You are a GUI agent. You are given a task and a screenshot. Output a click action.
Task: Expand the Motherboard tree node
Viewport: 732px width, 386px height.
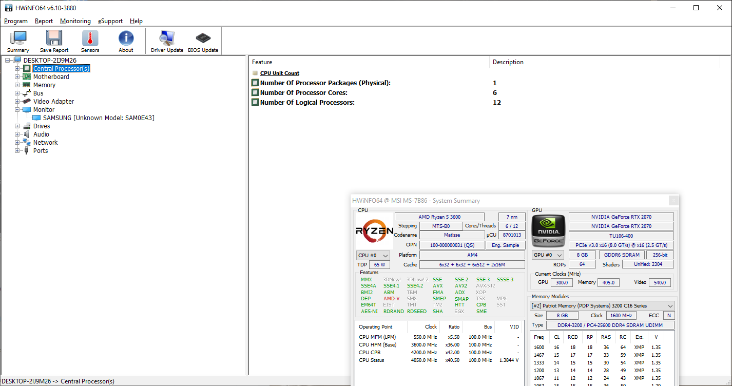pos(17,76)
